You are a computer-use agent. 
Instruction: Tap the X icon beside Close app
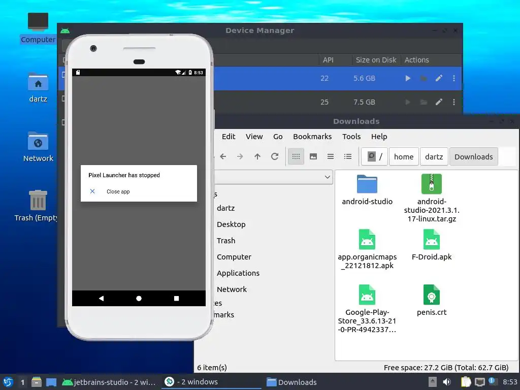92,191
